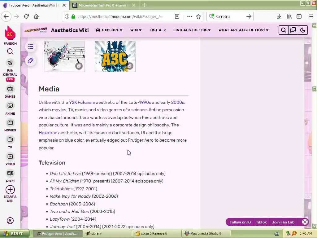Viewport: 317px width, 238px height.
Task: Open the A3C gallery thumbnail
Action: pyautogui.click(x=115, y=56)
